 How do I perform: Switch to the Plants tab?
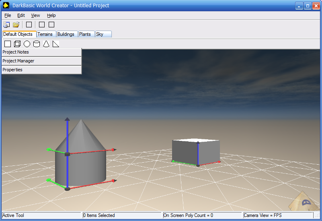86,34
